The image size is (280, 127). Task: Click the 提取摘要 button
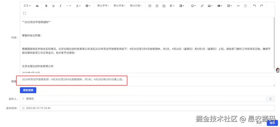tap(28, 90)
